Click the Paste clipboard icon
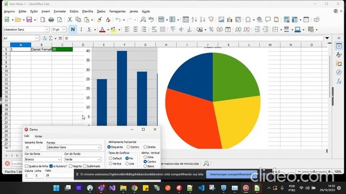The image size is (346, 194). coord(86,19)
